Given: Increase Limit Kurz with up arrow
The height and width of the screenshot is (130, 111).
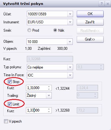Looking at the screenshot, I should [x=49, y=109].
